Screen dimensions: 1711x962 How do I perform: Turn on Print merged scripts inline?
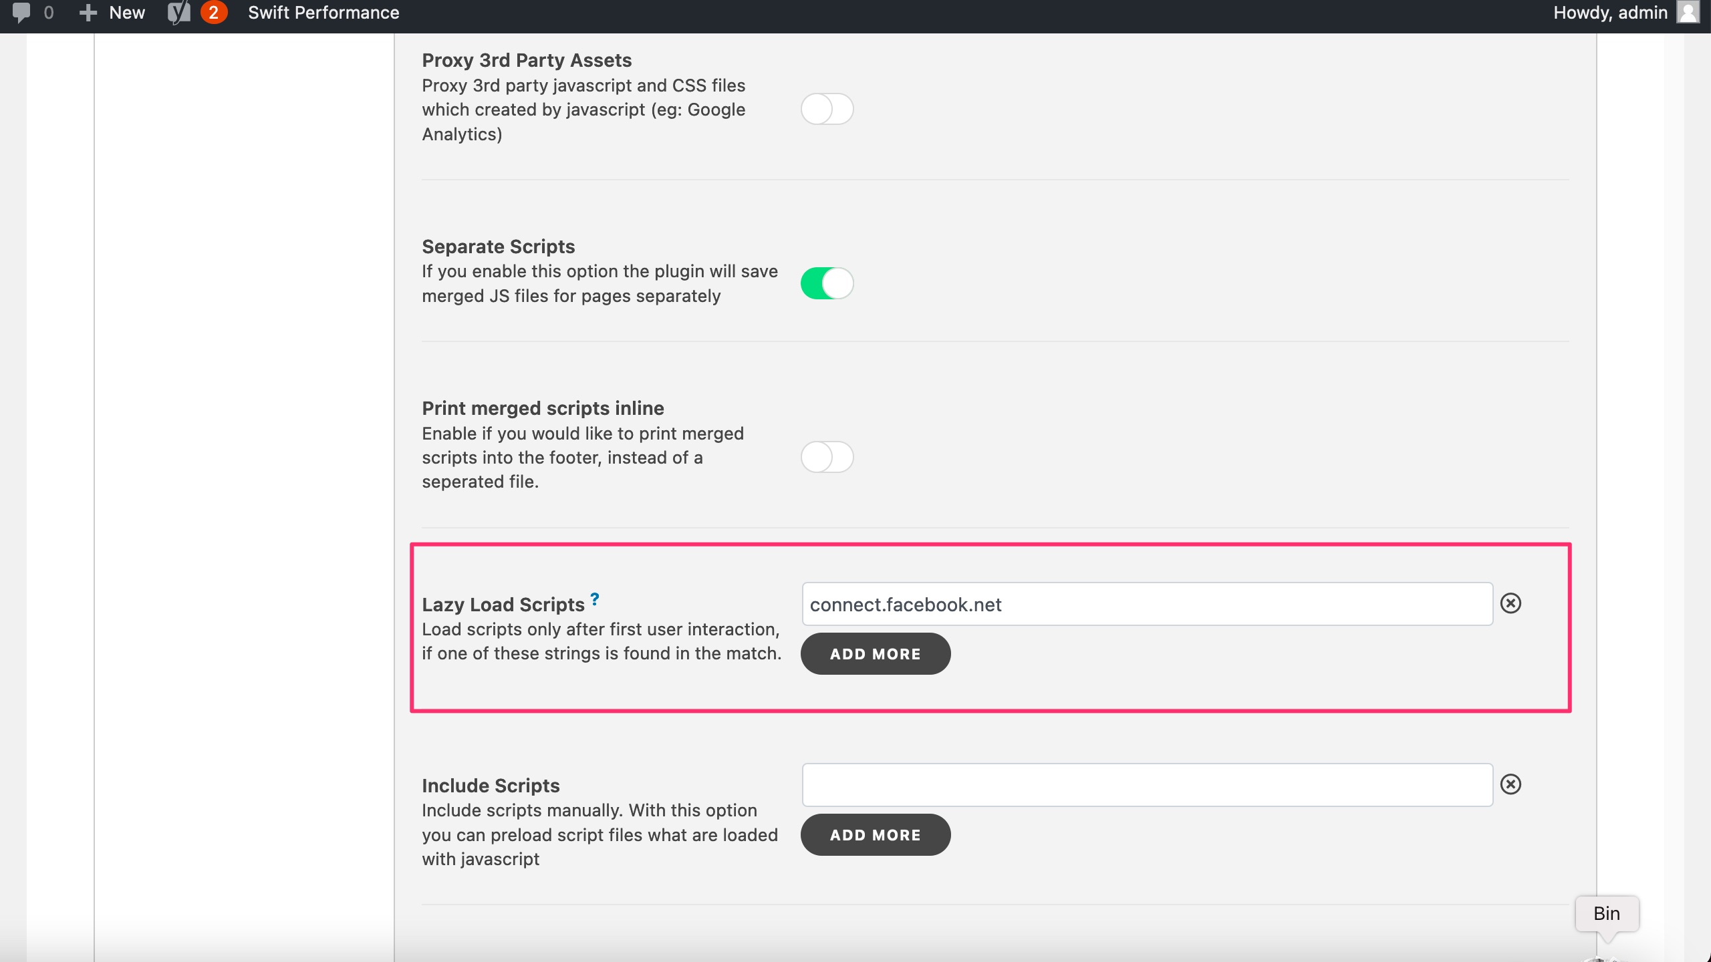tap(827, 457)
